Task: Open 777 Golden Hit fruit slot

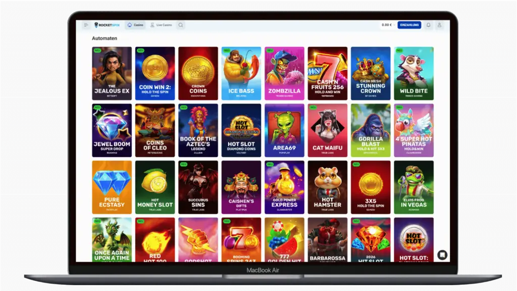Action: [285, 240]
